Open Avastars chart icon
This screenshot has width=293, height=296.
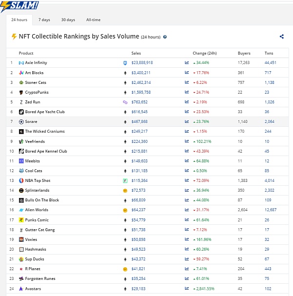coord(187,289)
